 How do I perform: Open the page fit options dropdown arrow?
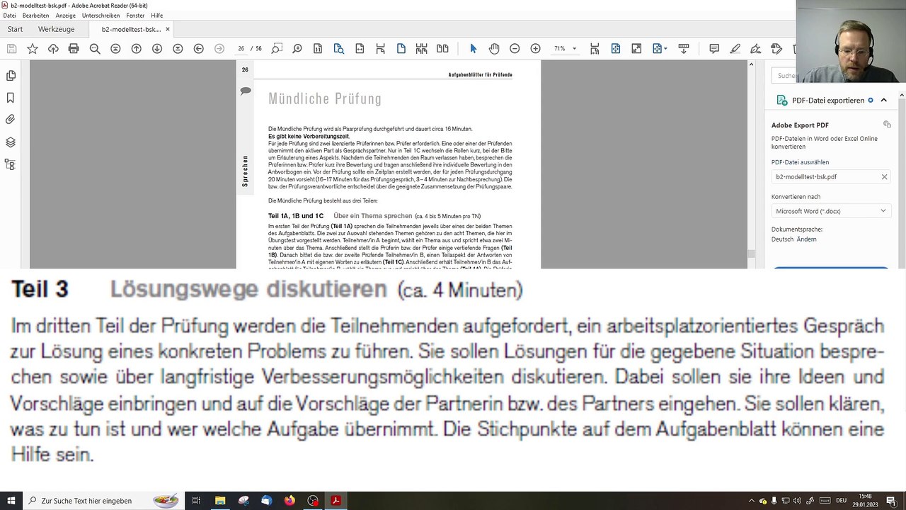665,48
